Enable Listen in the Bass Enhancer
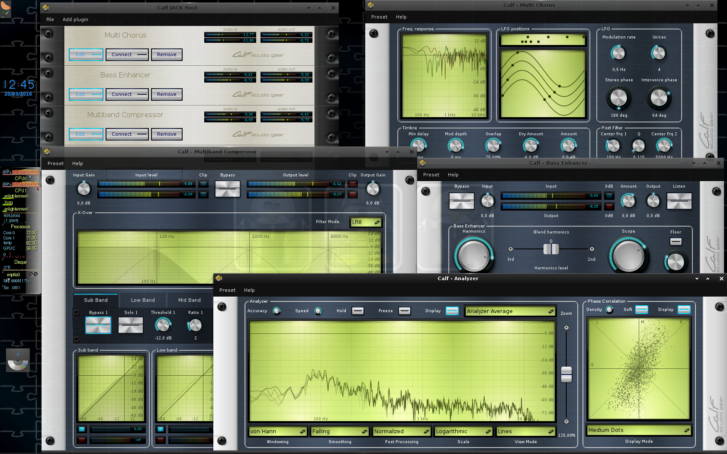727x454 pixels. pyautogui.click(x=679, y=201)
